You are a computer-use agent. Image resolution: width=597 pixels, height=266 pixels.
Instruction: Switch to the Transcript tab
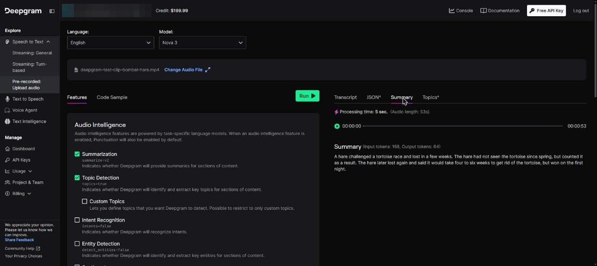pyautogui.click(x=345, y=97)
